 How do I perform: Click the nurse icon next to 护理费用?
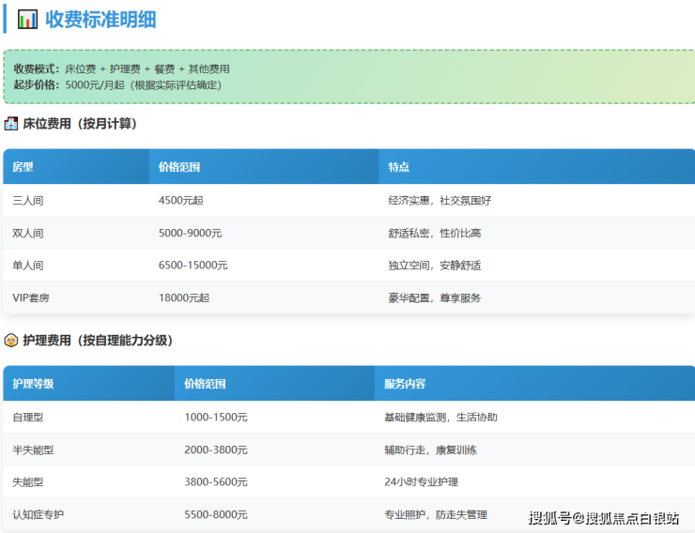point(11,341)
